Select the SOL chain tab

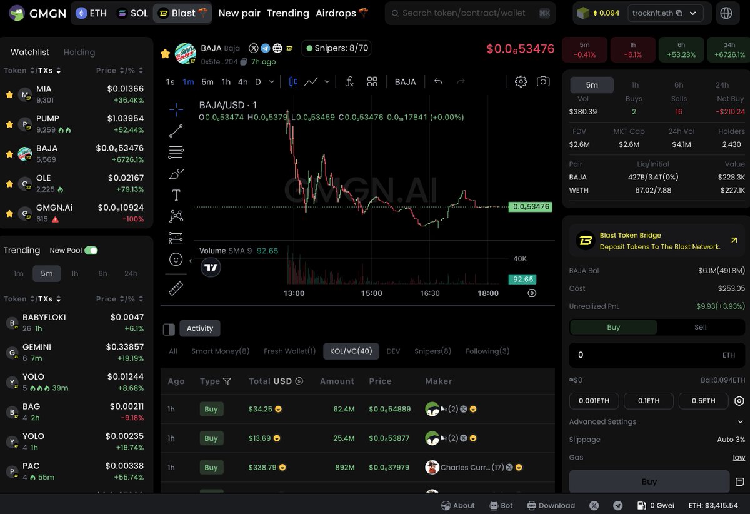pos(133,13)
